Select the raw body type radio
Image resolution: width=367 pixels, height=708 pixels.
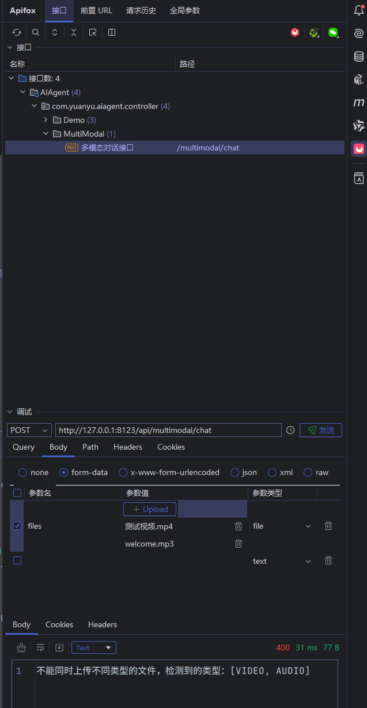[308, 473]
